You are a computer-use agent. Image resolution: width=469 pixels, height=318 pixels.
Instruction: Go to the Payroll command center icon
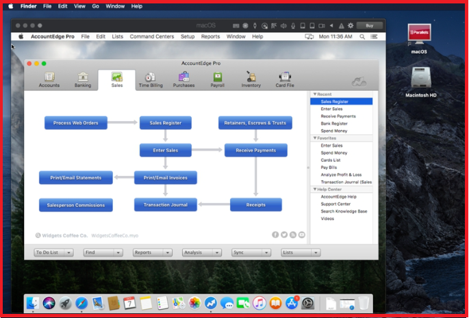click(217, 79)
